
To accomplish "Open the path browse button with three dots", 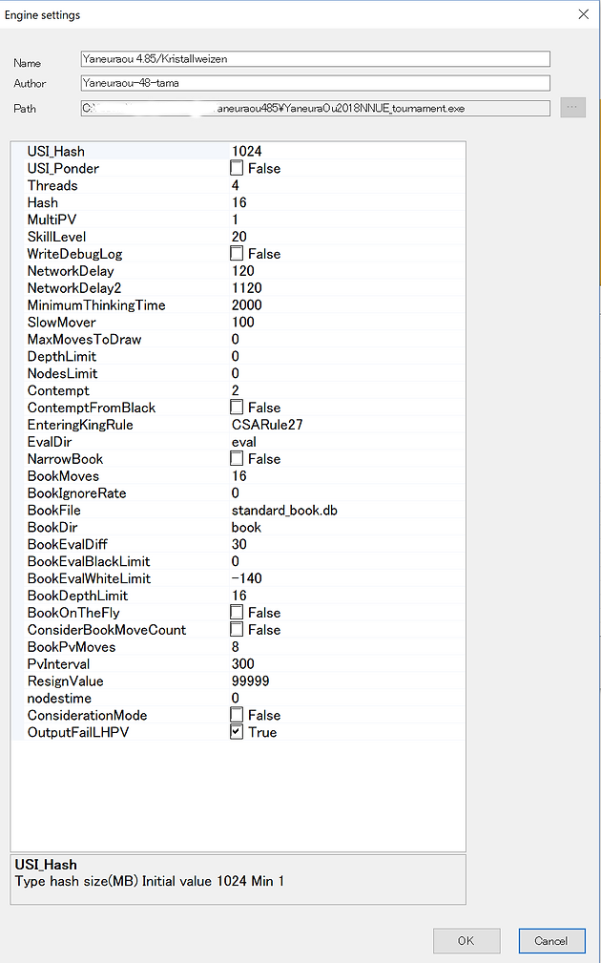I will (572, 108).
